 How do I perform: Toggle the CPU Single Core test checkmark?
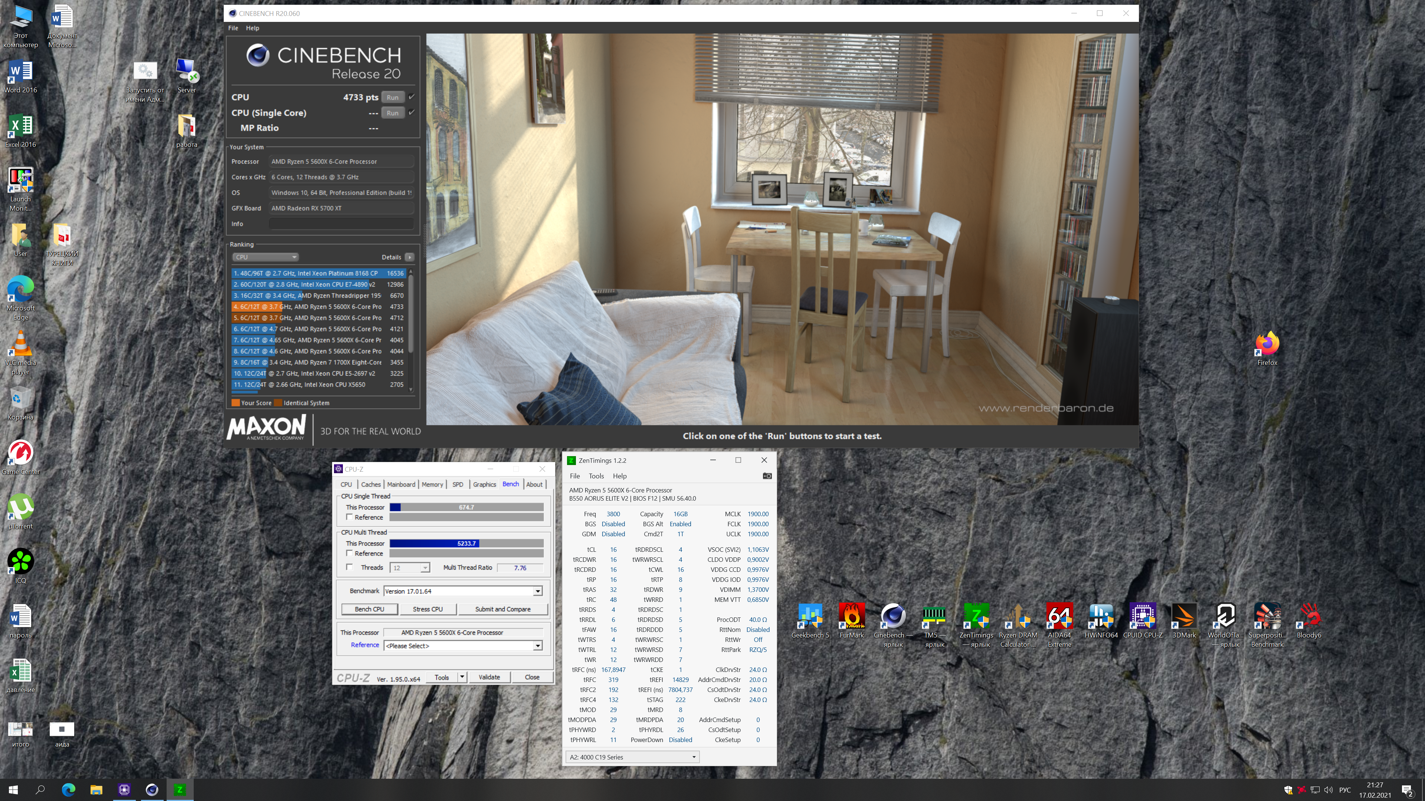[x=412, y=113]
